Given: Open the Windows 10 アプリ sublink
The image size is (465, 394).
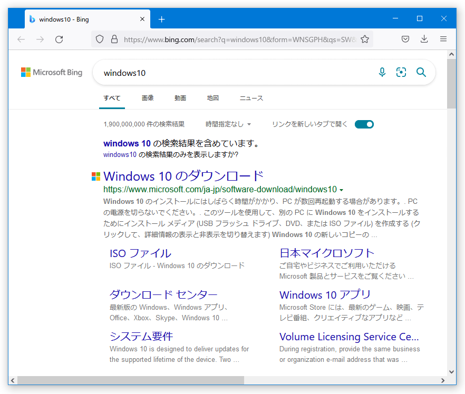Looking at the screenshot, I should tap(325, 295).
